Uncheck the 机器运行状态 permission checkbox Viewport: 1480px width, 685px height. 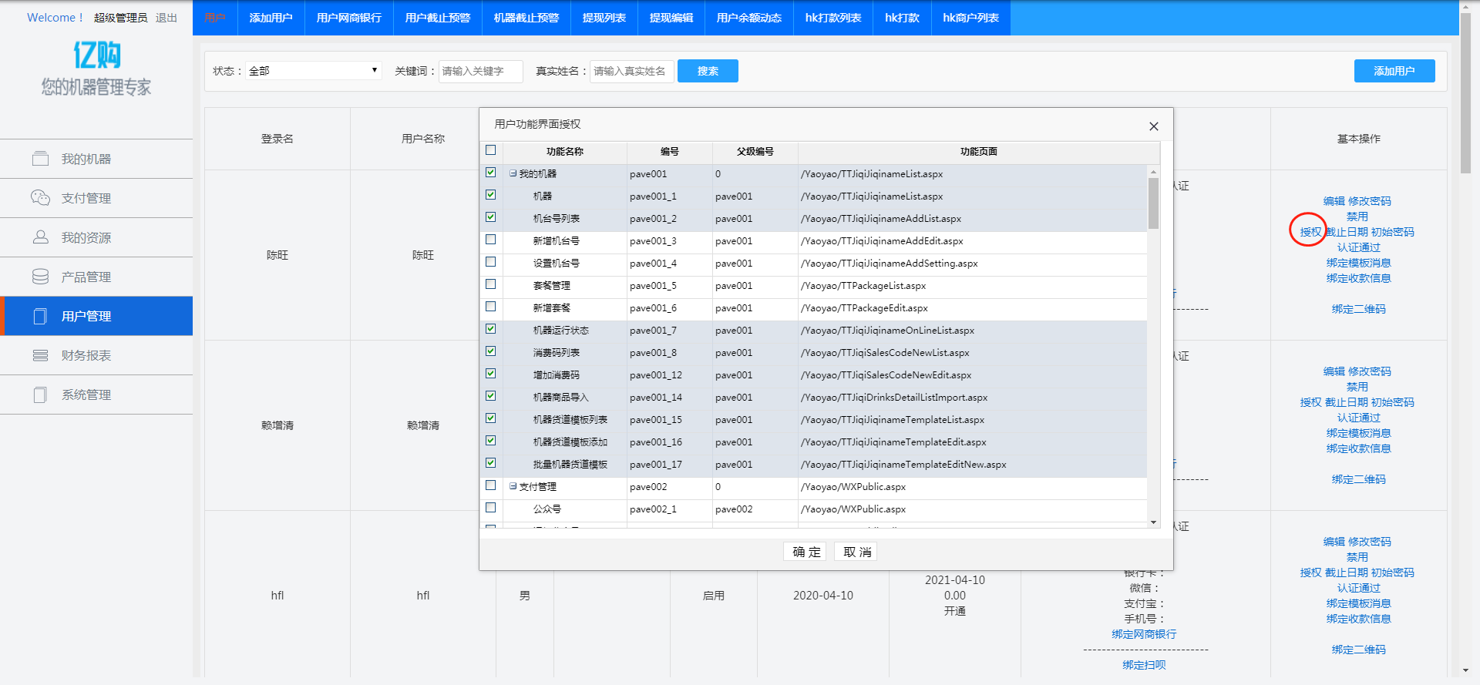(490, 329)
